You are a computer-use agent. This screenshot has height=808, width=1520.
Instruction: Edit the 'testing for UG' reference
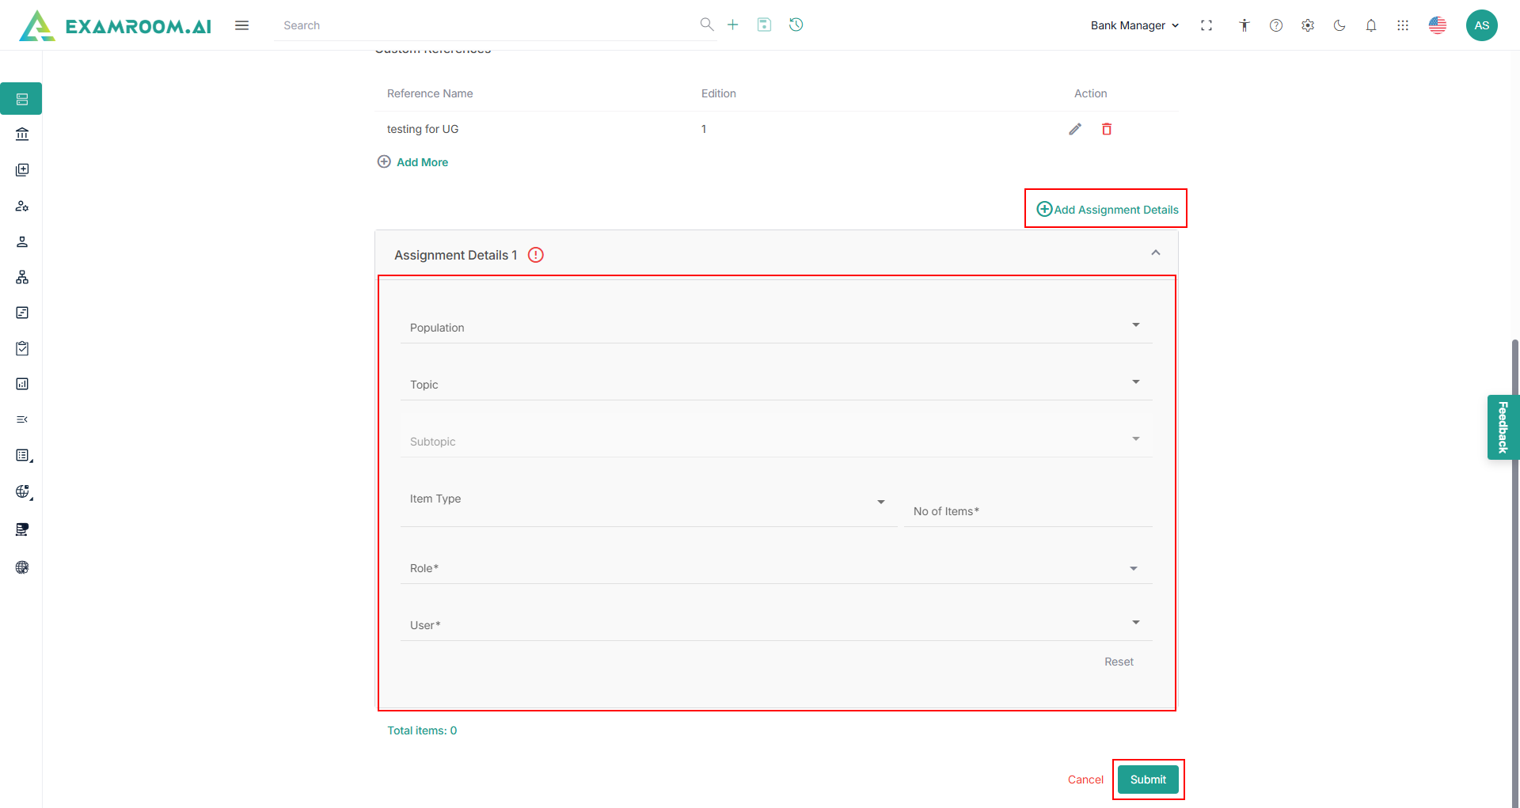click(1075, 129)
